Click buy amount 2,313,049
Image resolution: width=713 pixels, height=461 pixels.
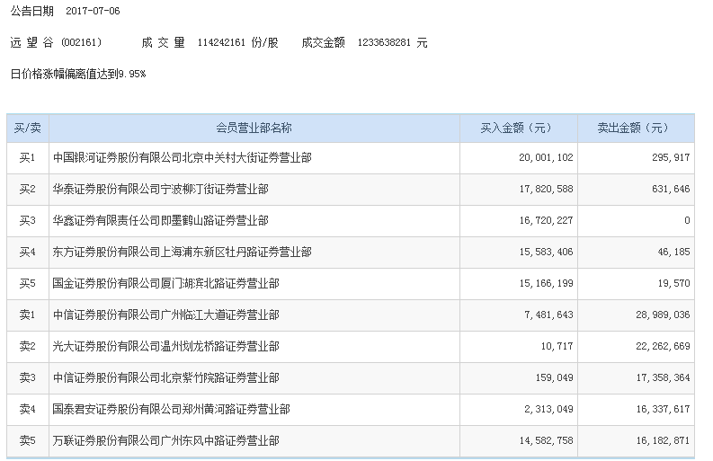tap(548, 409)
